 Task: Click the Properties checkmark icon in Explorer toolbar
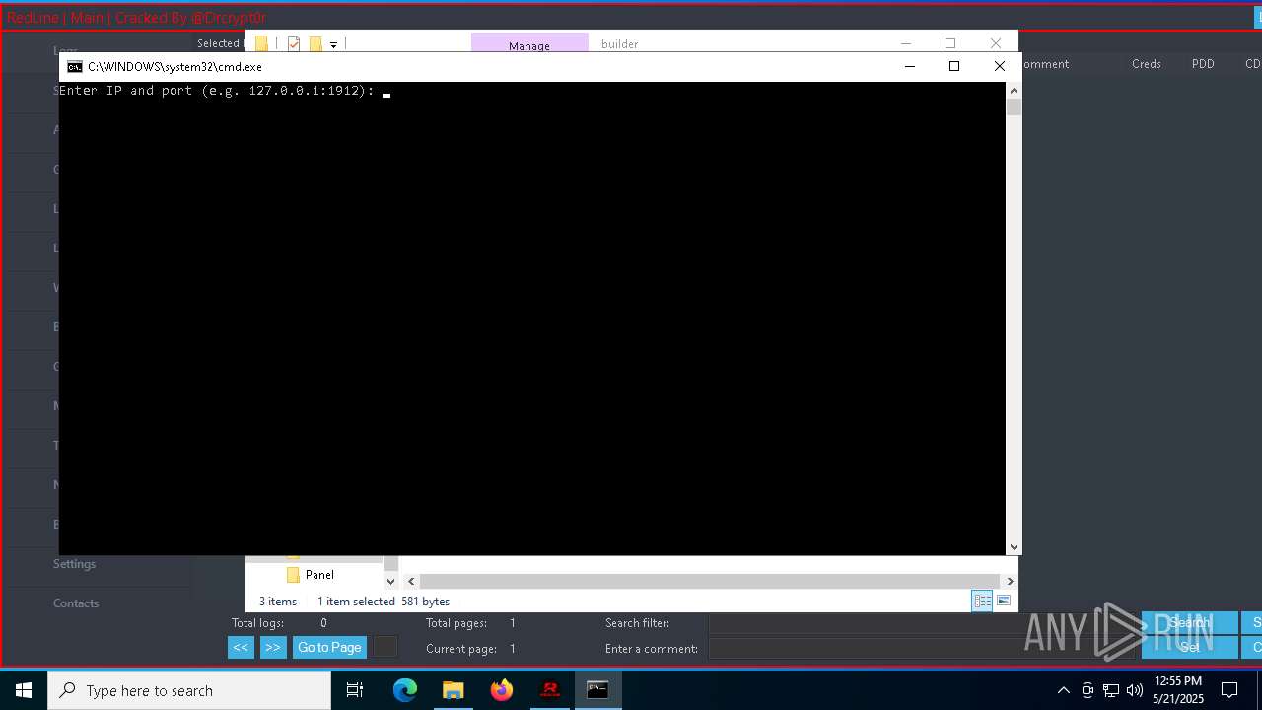(x=294, y=44)
